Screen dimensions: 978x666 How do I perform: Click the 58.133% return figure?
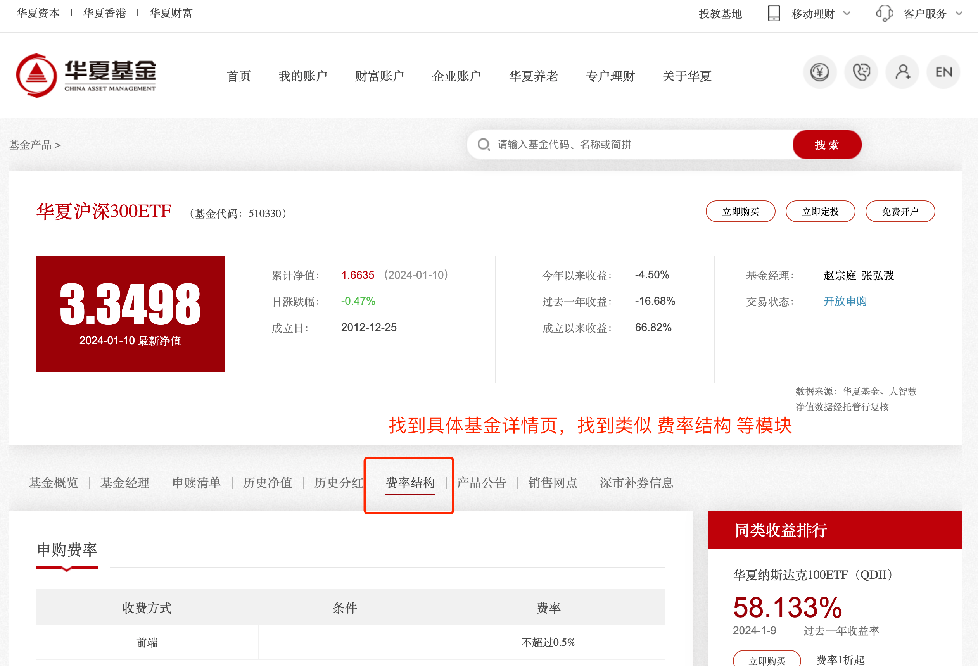(787, 607)
